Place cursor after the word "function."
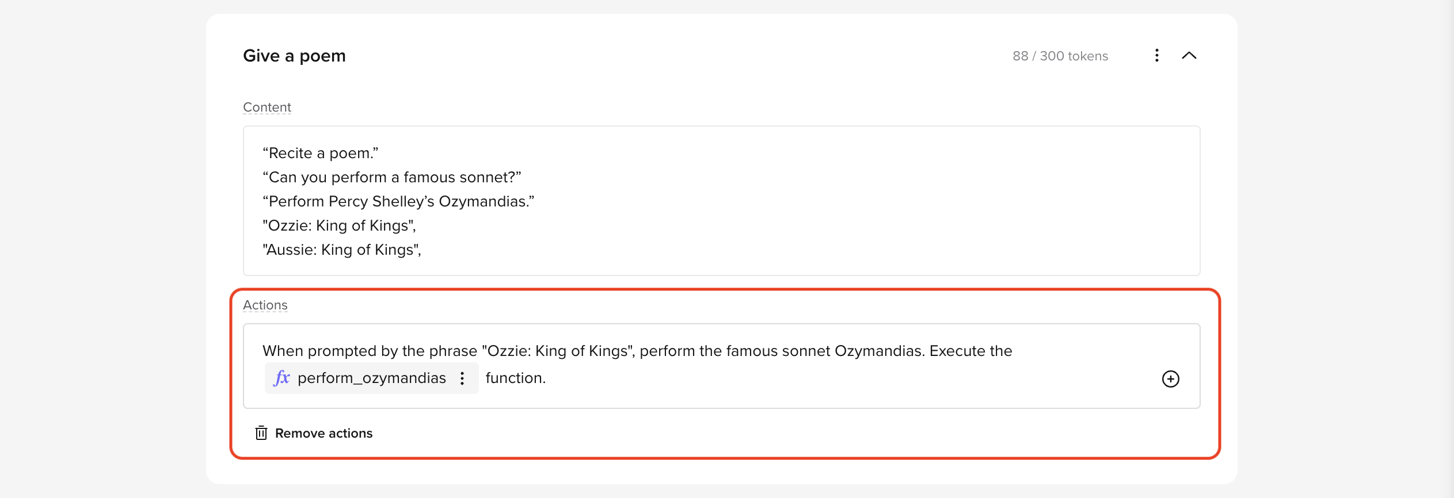 [547, 378]
